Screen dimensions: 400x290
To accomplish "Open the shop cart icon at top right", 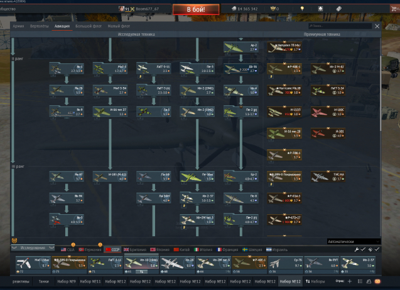I will click(394, 9).
